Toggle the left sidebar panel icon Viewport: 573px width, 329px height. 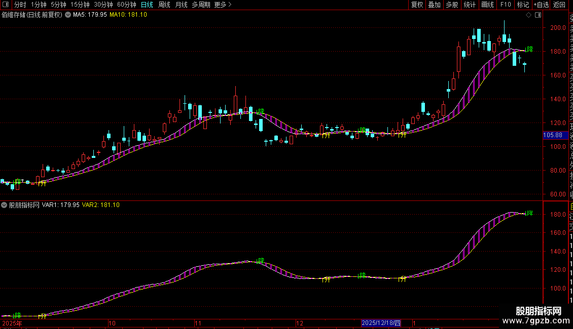point(6,5)
